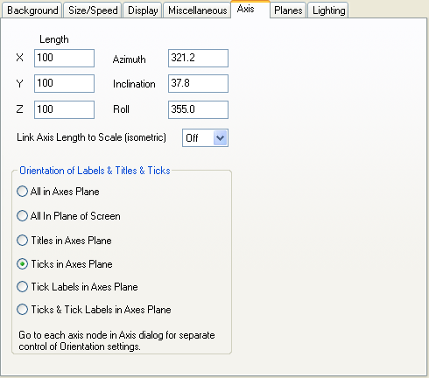Click the 'Go to each axis node' note
This screenshot has width=429, height=378.
click(116, 340)
